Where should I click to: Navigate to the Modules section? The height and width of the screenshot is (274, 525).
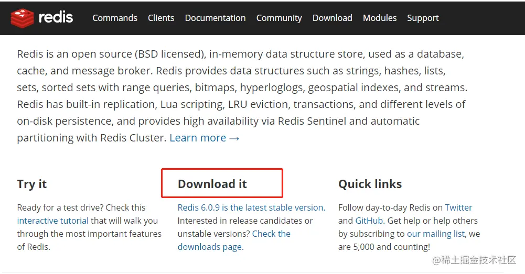380,18
